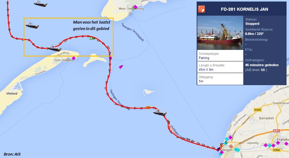The width and height of the screenshot is (289, 158).
Task: Click the Vlieland town label
Action: [12, 93]
